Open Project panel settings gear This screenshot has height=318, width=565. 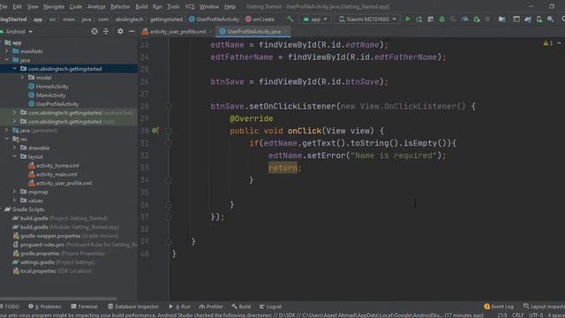(120, 32)
